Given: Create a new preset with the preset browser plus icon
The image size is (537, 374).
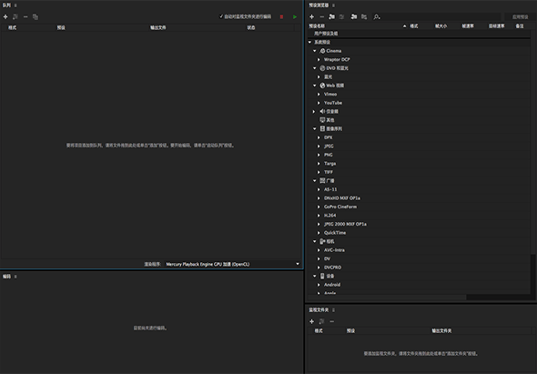Looking at the screenshot, I should (311, 16).
